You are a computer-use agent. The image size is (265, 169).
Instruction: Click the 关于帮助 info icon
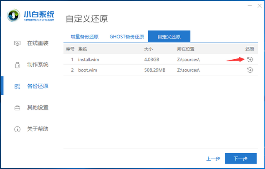[x=17, y=129]
